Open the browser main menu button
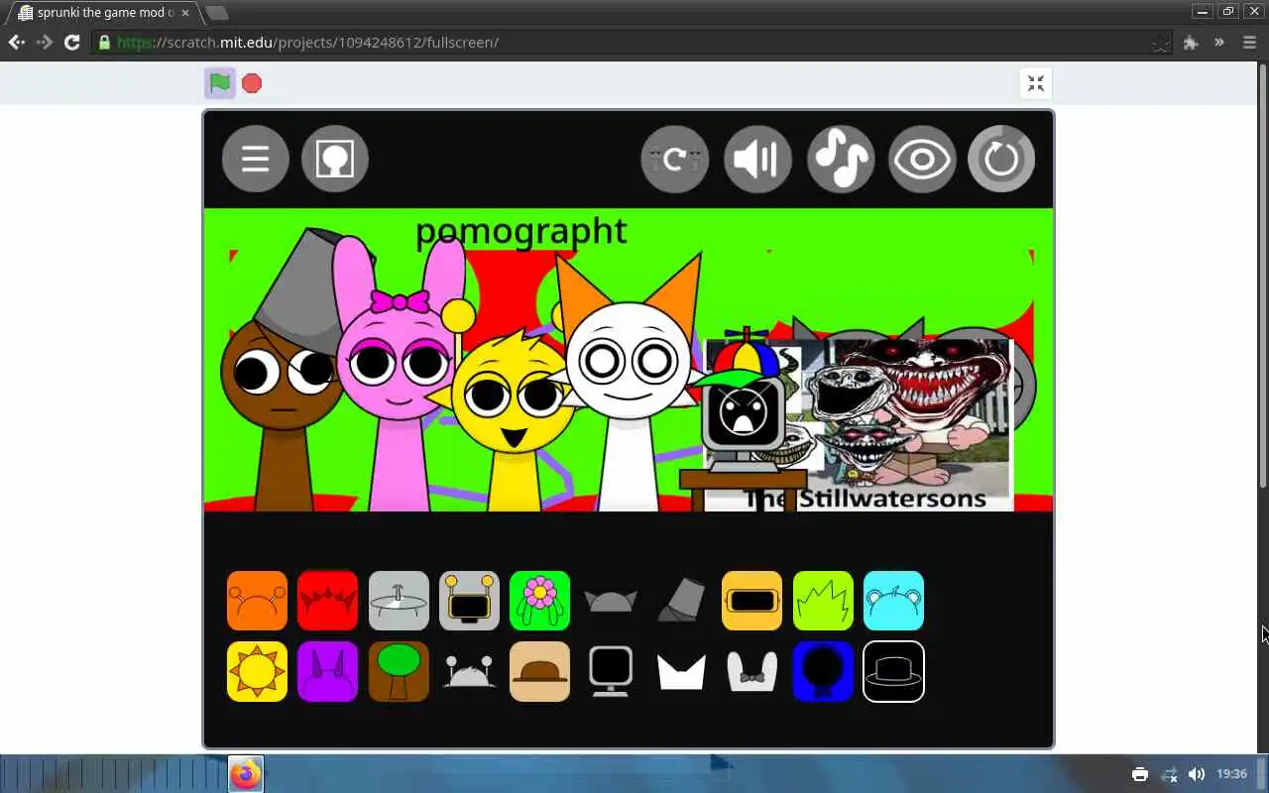 pos(1249,42)
